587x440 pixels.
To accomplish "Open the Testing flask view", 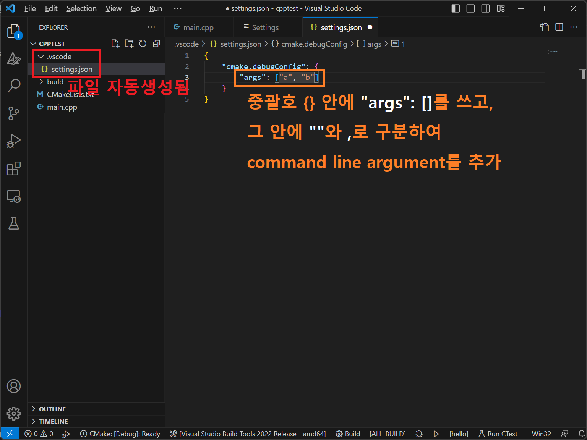I will click(14, 223).
